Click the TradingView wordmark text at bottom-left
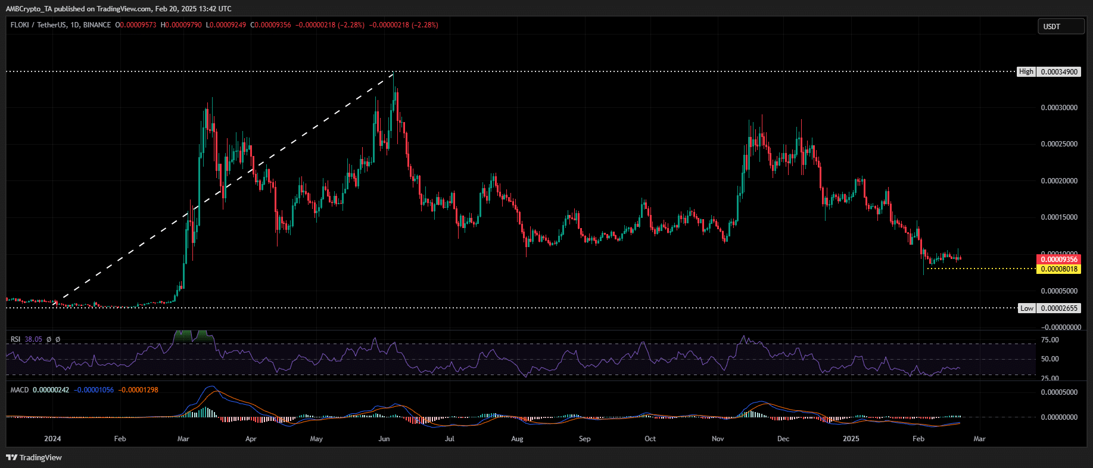 tap(41, 457)
